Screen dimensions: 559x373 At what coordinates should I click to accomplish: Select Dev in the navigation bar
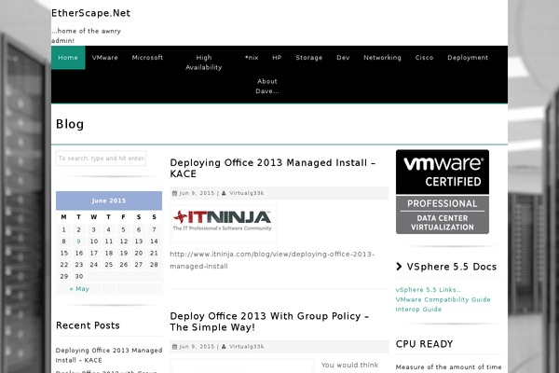point(343,58)
